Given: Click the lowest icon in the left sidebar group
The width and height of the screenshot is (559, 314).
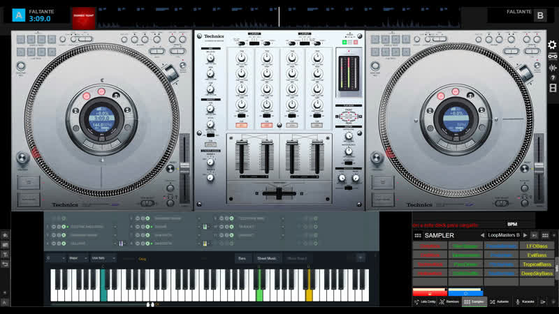Looking at the screenshot, I should pyautogui.click(x=5, y=264).
